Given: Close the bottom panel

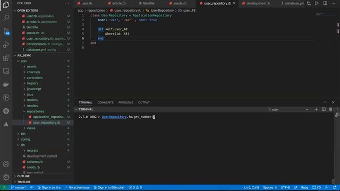Looking at the screenshot, I should coord(333,102).
